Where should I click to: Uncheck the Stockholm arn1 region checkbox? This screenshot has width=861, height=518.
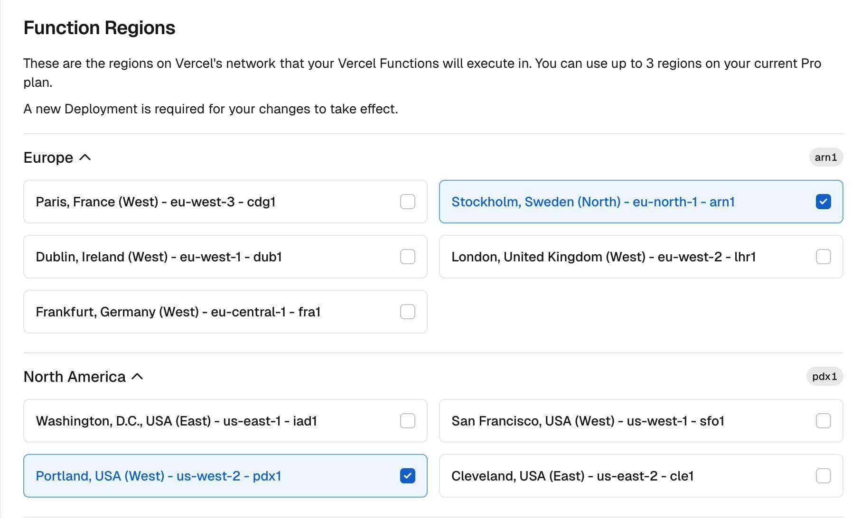(823, 202)
